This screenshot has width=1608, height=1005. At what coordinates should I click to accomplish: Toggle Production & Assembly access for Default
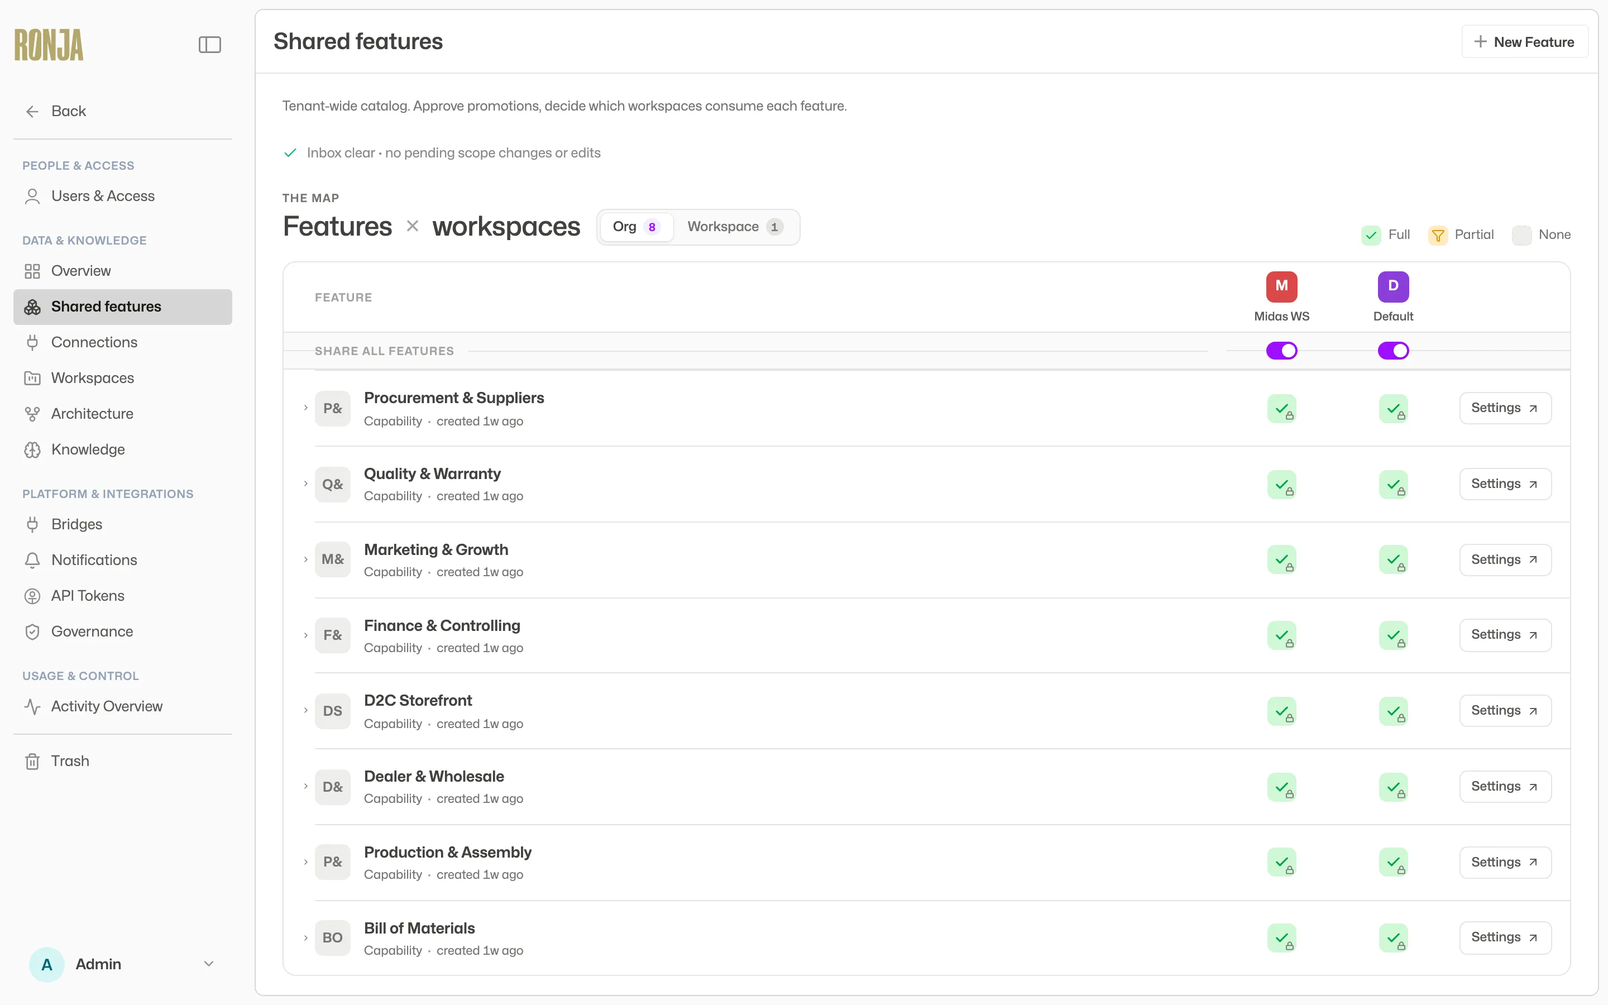click(1394, 863)
